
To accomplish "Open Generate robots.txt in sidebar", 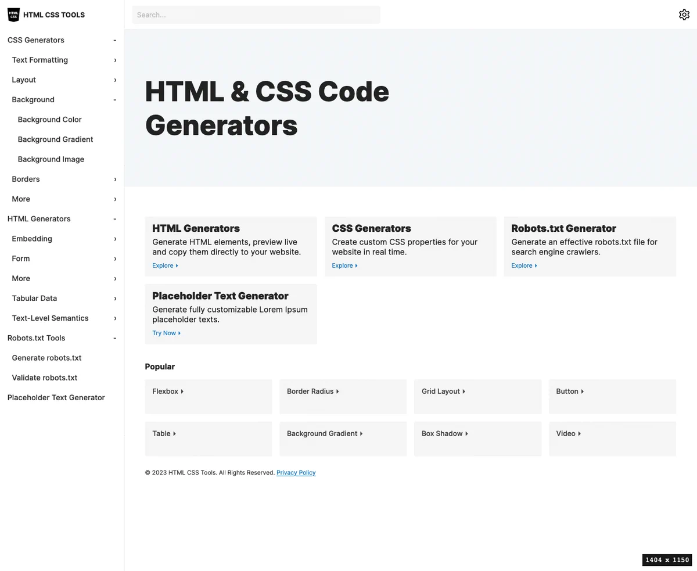I will pyautogui.click(x=46, y=358).
